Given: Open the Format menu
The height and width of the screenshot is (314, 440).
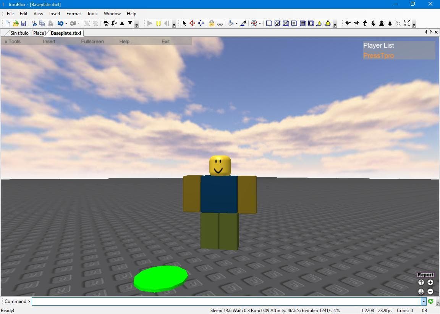Looking at the screenshot, I should 73,13.
